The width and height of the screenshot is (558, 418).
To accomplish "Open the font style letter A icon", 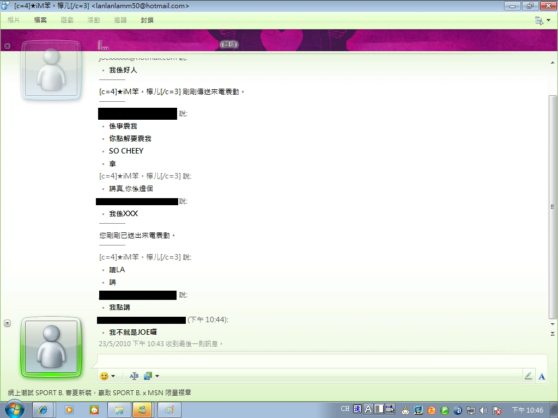I will [542, 376].
